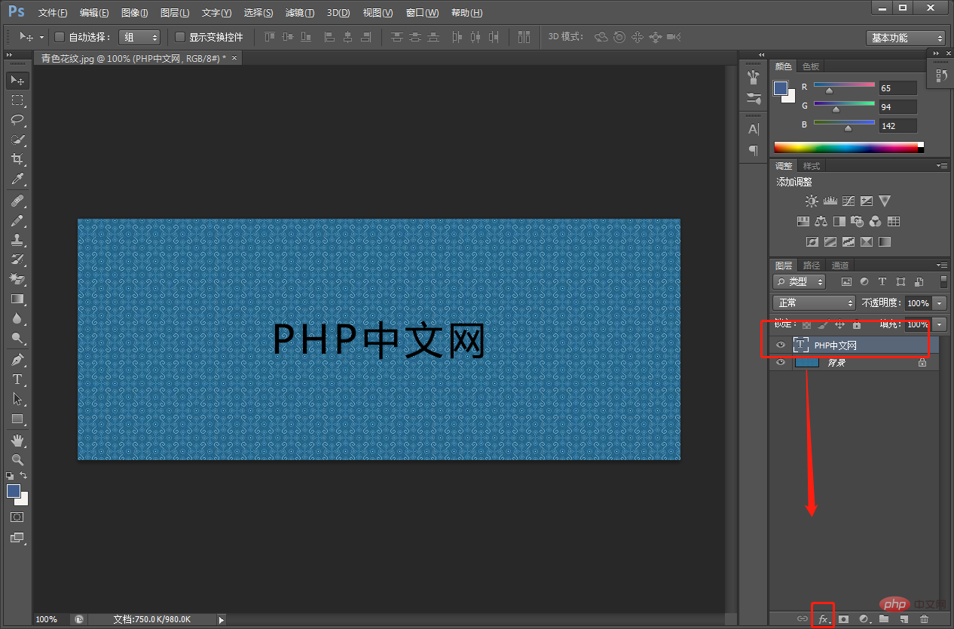The height and width of the screenshot is (629, 954).
Task: Toggle lock transparent pixels
Action: [x=806, y=325]
